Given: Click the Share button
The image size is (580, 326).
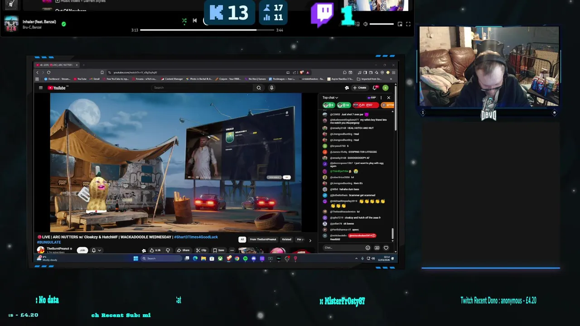Looking at the screenshot, I should (x=183, y=250).
